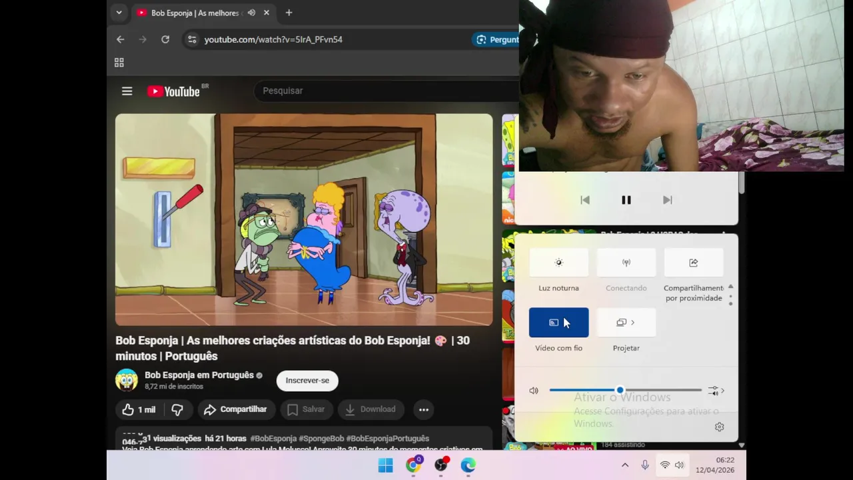Dislike the video with thumbs down
Image resolution: width=853 pixels, height=480 pixels.
tap(177, 409)
